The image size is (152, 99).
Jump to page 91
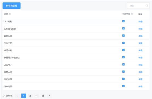pos(43,96)
